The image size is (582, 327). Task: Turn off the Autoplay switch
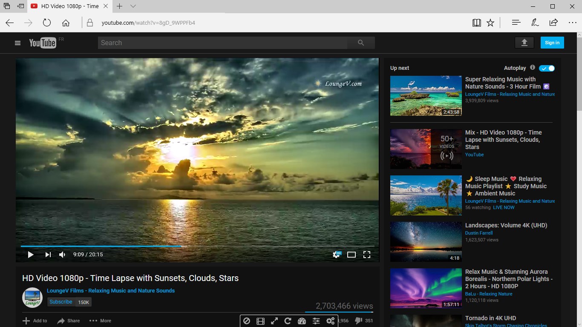point(547,68)
